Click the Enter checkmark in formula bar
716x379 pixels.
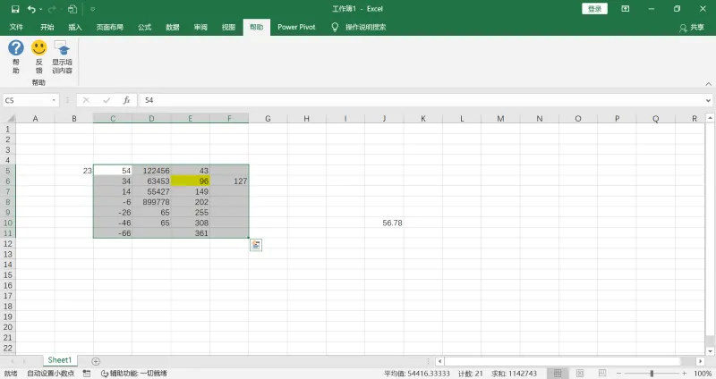pyautogui.click(x=107, y=100)
